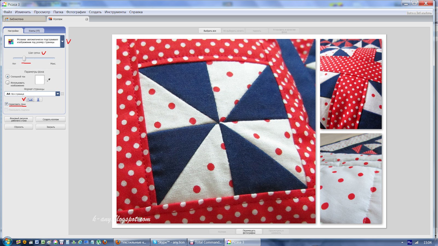Select the Сплошной тон radio button
The image size is (438, 246).
(x=8, y=77)
